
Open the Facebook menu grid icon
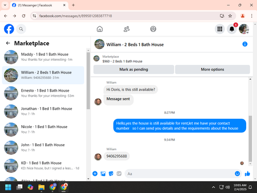pos(219,29)
